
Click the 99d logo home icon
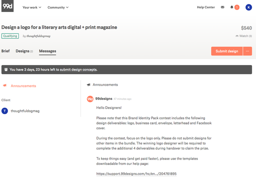8,6
